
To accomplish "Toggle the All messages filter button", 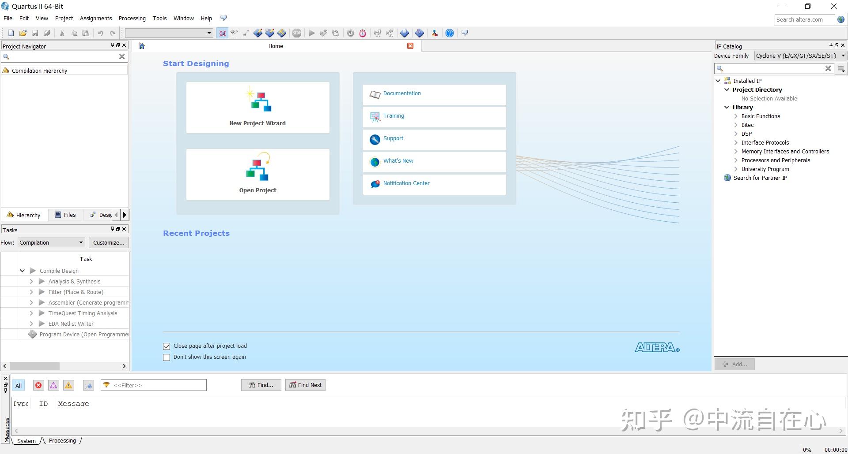I will point(18,385).
